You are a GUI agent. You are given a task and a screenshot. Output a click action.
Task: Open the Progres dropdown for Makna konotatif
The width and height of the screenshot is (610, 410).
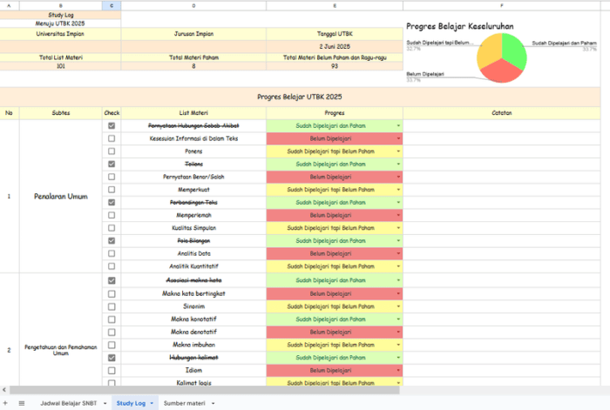(398, 319)
